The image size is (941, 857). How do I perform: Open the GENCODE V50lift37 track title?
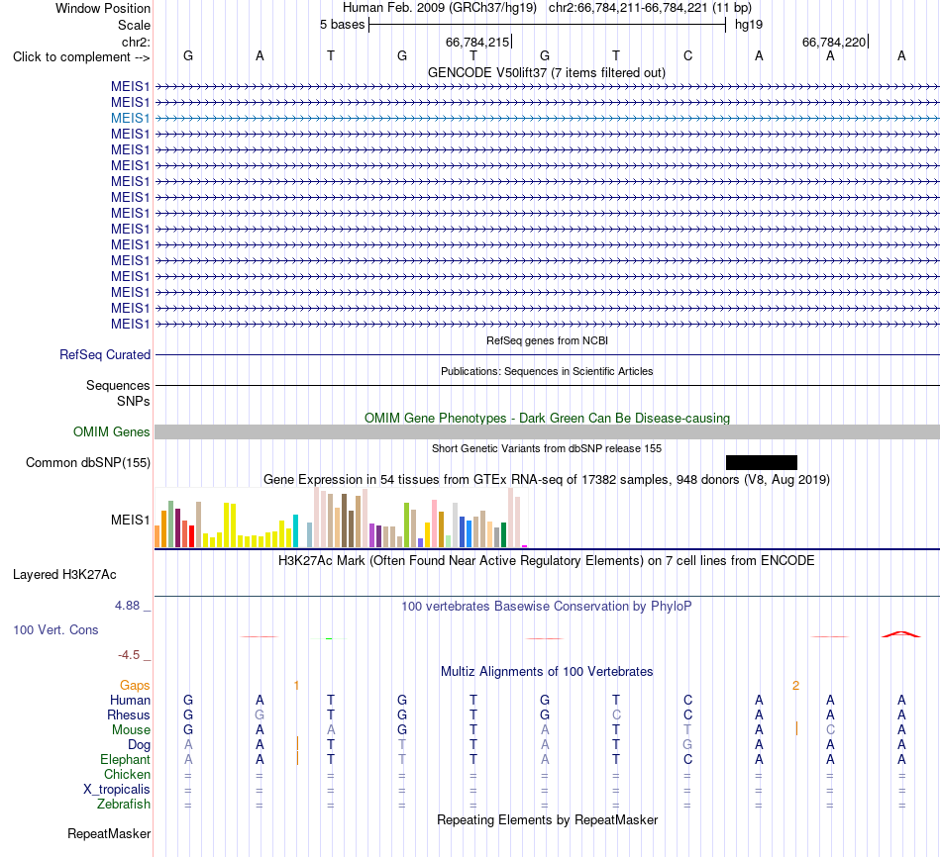point(546,72)
